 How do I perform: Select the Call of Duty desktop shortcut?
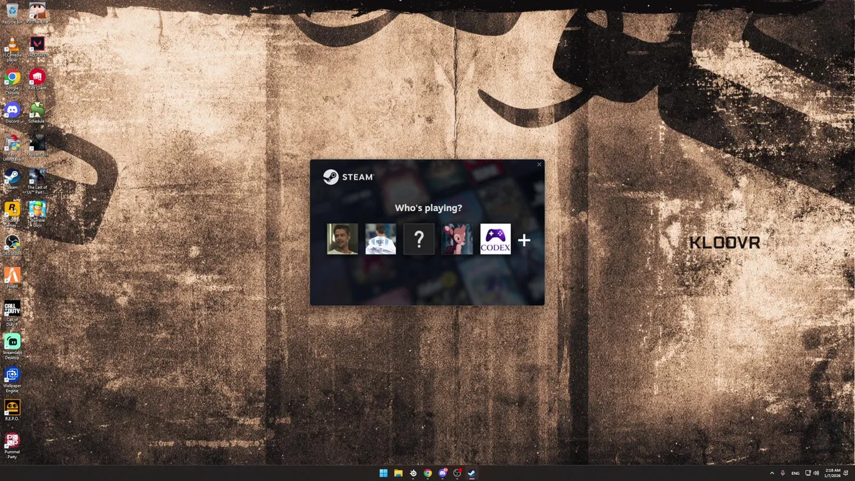[x=12, y=313]
